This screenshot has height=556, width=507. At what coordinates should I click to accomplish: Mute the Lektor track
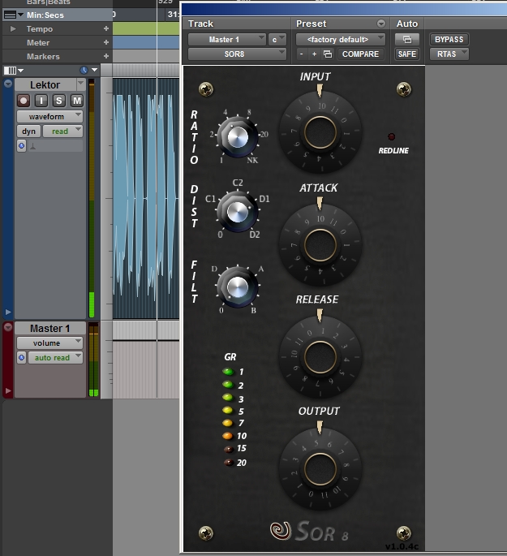coord(76,101)
